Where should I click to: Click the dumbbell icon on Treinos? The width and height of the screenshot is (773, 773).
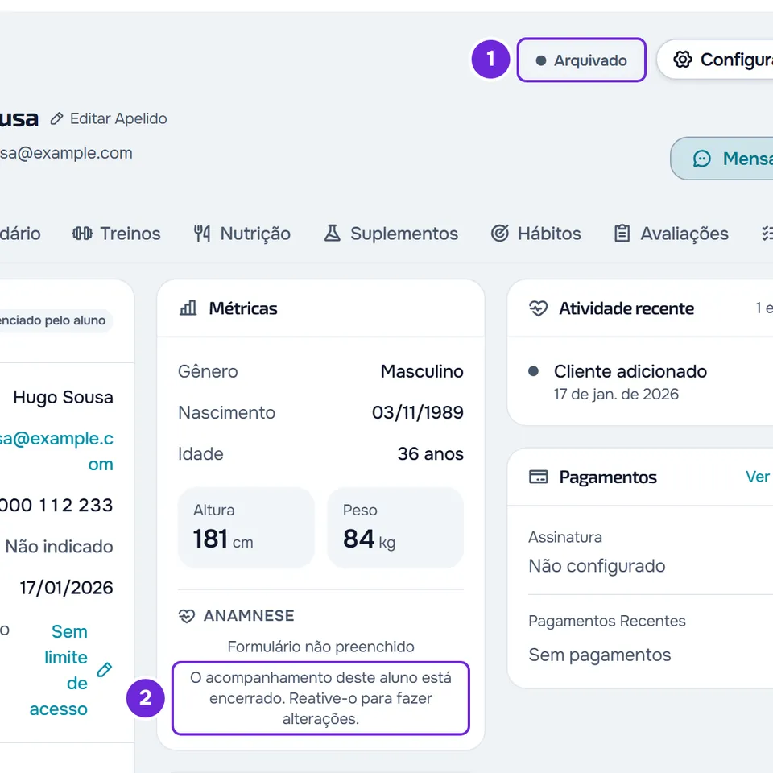[82, 234]
